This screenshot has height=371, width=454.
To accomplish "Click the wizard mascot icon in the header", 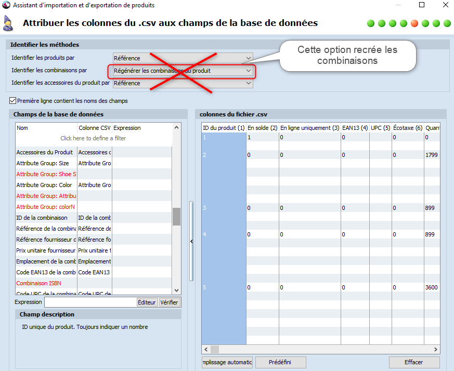I will point(8,23).
